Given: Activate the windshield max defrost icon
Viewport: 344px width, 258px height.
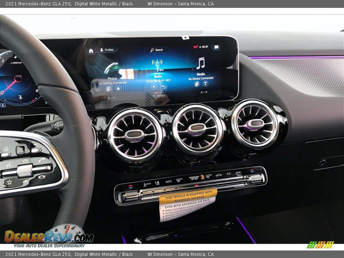Looking at the screenshot, I should [x=178, y=180].
